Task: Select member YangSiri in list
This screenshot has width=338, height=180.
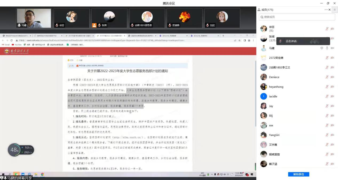Action: [x=274, y=135]
